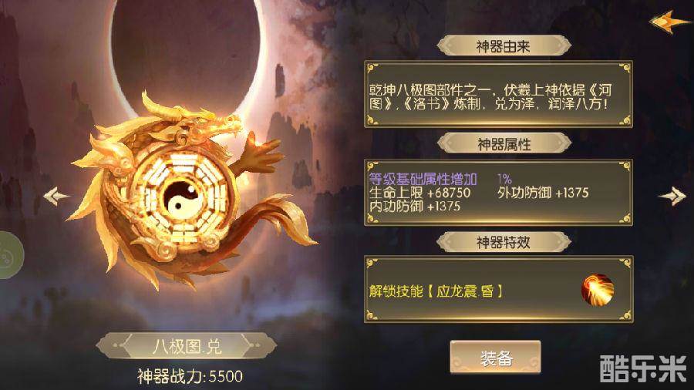Image resolution: width=694 pixels, height=390 pixels.
Task: Go to the next artifact with right arrow
Action: click(672, 197)
